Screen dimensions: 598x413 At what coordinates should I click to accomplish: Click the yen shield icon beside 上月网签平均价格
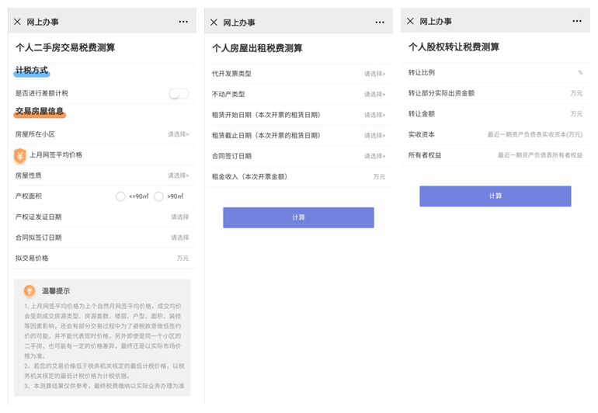click(x=20, y=155)
